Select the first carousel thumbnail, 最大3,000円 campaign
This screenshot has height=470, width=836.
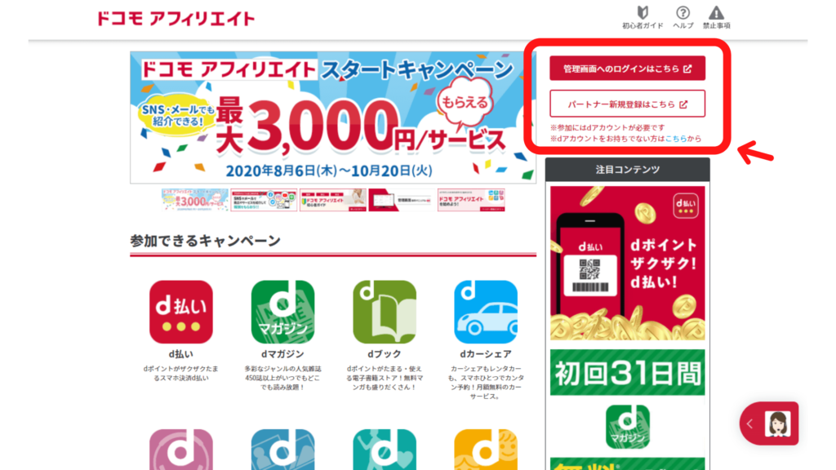(194, 200)
